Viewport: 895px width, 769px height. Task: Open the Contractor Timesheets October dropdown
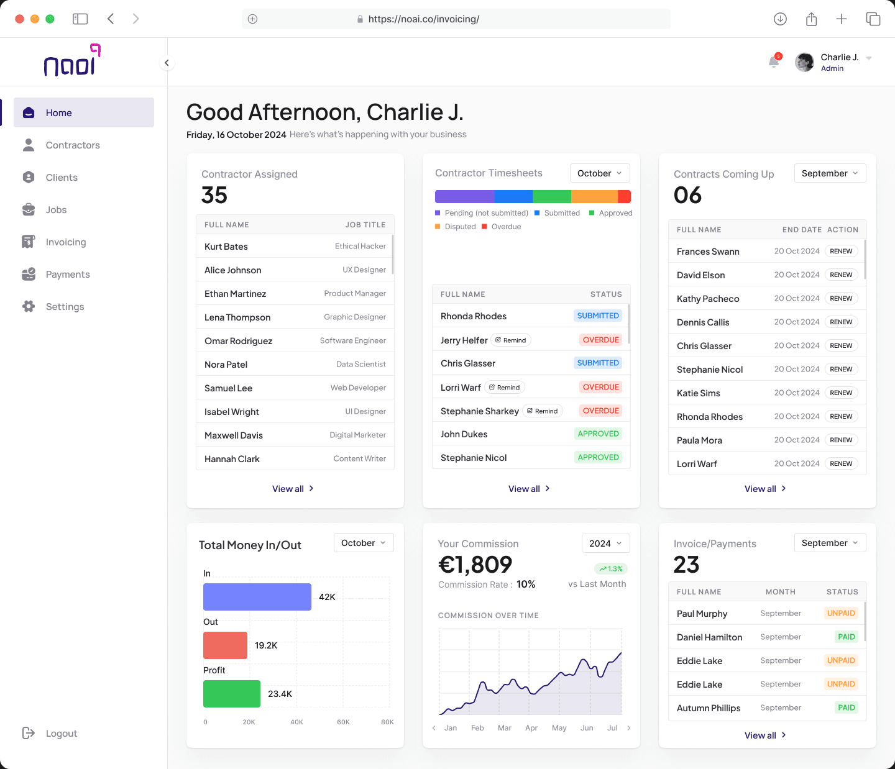pos(600,173)
